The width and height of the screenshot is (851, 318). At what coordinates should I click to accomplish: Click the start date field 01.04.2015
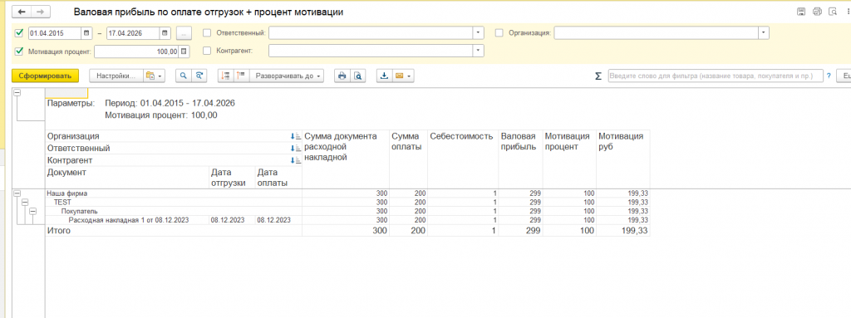click(55, 33)
